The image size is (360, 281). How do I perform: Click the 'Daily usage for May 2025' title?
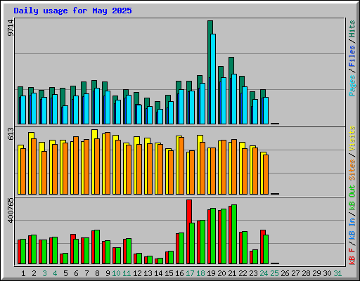click(x=72, y=11)
